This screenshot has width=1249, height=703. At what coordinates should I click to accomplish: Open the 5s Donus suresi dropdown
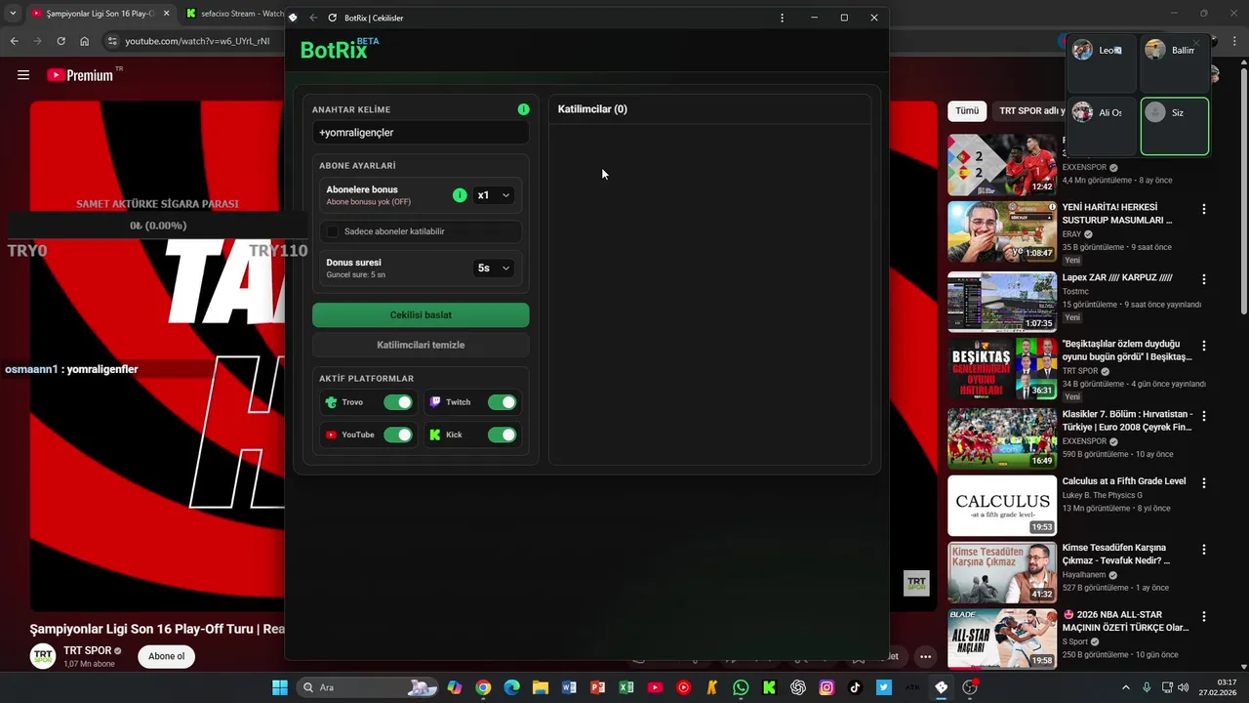[494, 268]
